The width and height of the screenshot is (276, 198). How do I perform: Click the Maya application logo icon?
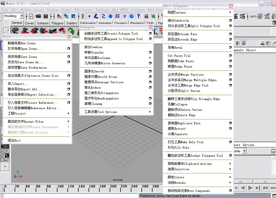point(3,3)
